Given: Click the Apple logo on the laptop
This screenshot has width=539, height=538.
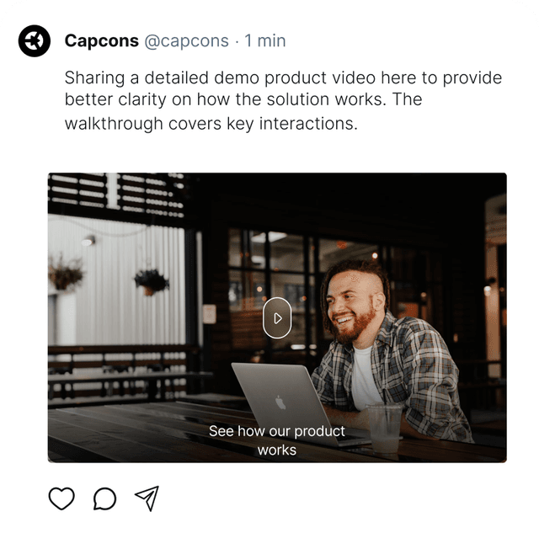Looking at the screenshot, I should (280, 402).
